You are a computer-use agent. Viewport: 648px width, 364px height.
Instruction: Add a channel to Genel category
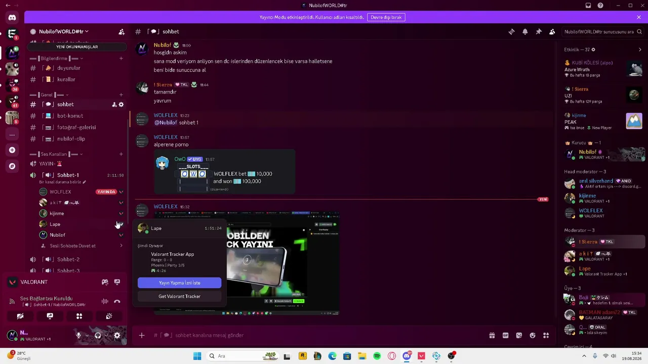(x=121, y=95)
